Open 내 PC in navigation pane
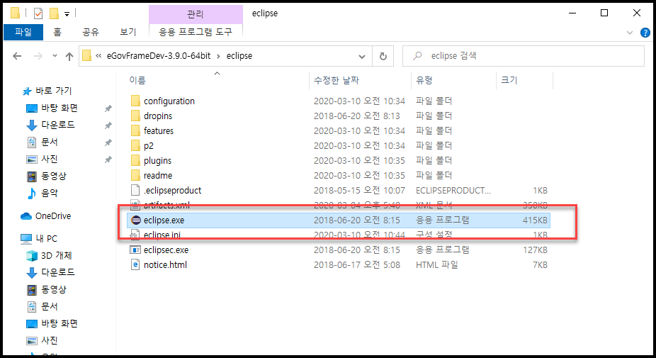The height and width of the screenshot is (358, 656). point(38,239)
